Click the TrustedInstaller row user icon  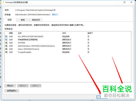coord(6,52)
